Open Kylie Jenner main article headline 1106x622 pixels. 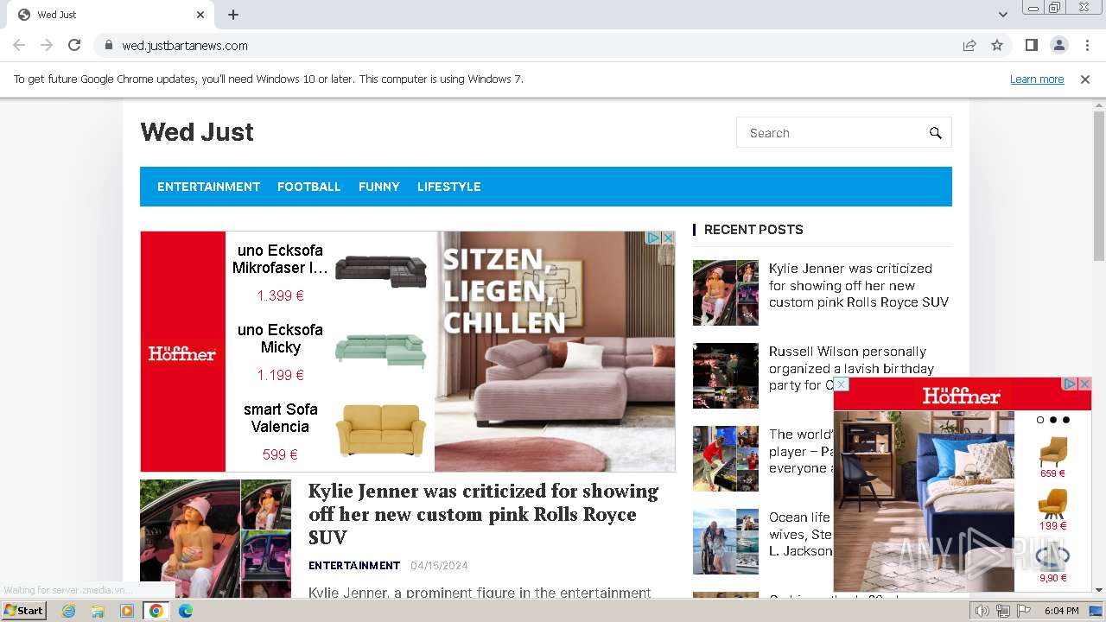point(483,514)
